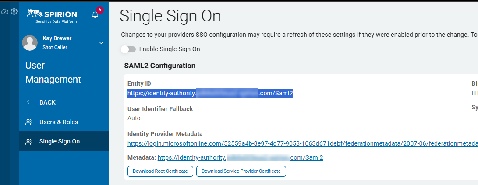Viewport: 478px width, 185px height.
Task: Click the dashboard gauge icon
Action: (5, 11)
